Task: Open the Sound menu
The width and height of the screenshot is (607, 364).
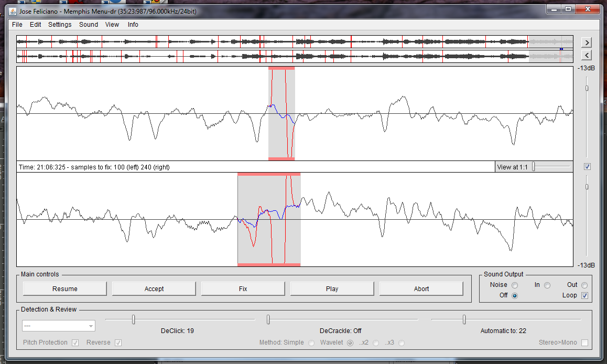Action: point(89,25)
